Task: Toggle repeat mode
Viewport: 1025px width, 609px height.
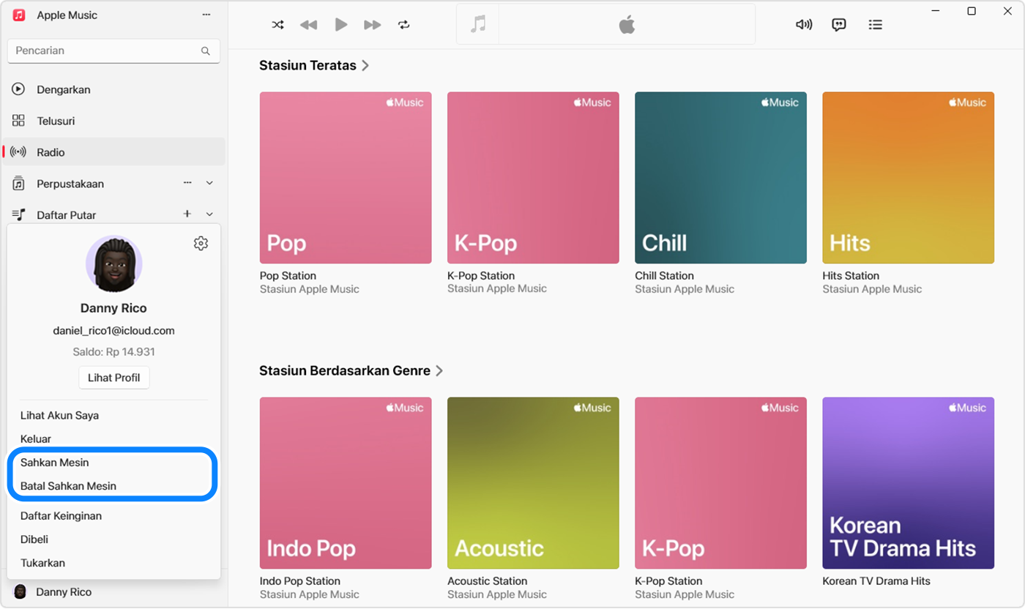Action: 404,25
